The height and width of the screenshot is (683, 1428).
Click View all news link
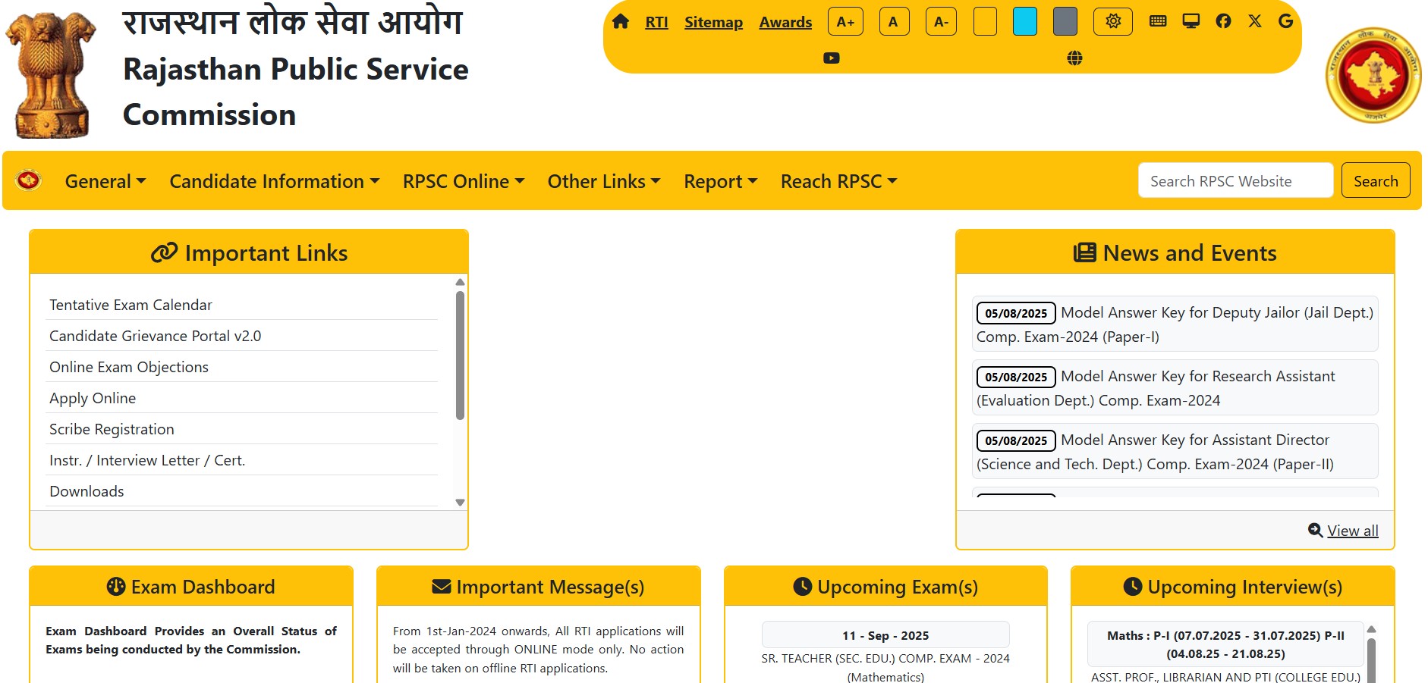pos(1353,531)
